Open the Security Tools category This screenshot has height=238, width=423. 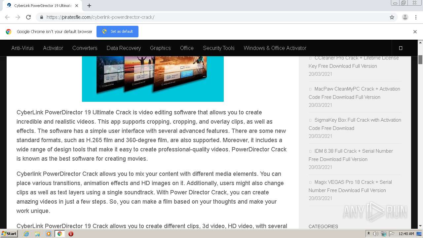pos(218,48)
